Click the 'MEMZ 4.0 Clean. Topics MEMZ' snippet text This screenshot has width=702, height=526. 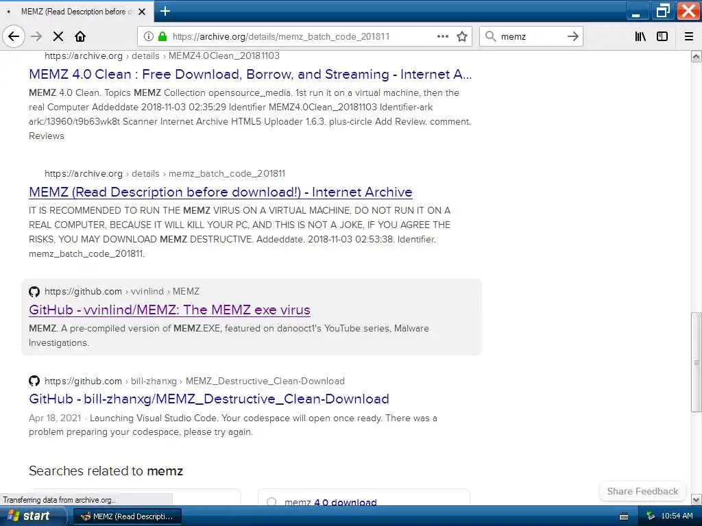point(250,114)
